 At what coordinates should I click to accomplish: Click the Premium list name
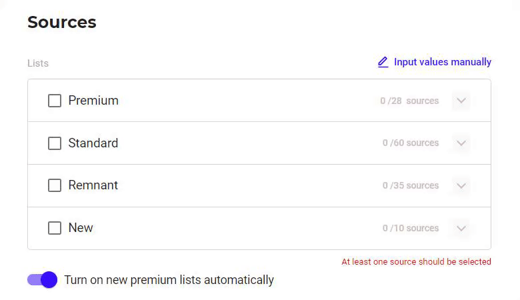pos(93,101)
